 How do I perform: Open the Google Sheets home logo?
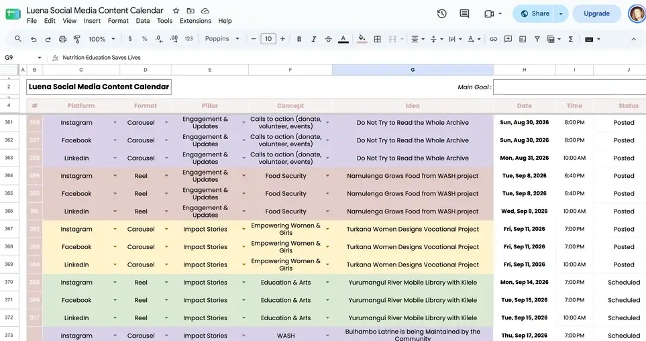tap(13, 13)
